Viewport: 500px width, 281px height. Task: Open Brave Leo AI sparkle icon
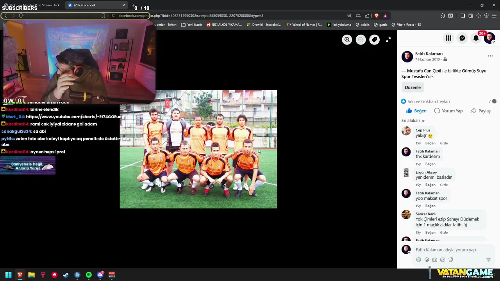click(479, 16)
